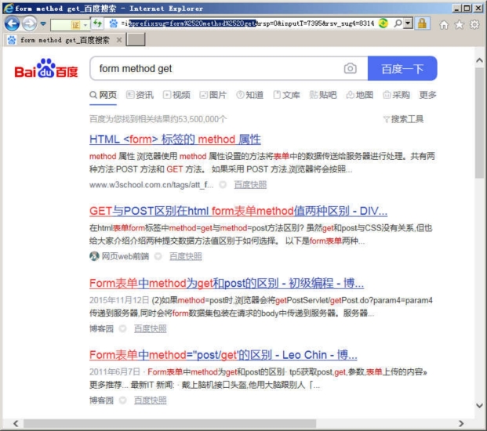Image resolution: width=487 pixels, height=431 pixels.
Task: Click the 网页web前端 avatar icon
Action: tap(94, 256)
